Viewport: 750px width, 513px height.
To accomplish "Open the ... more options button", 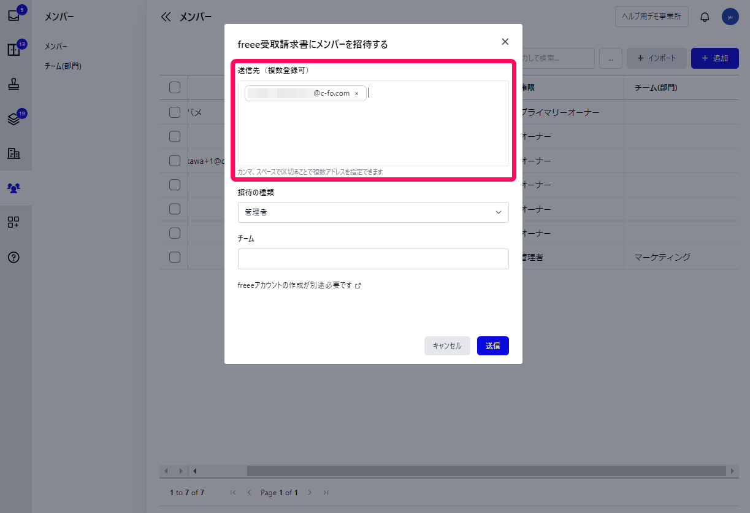I will (611, 58).
